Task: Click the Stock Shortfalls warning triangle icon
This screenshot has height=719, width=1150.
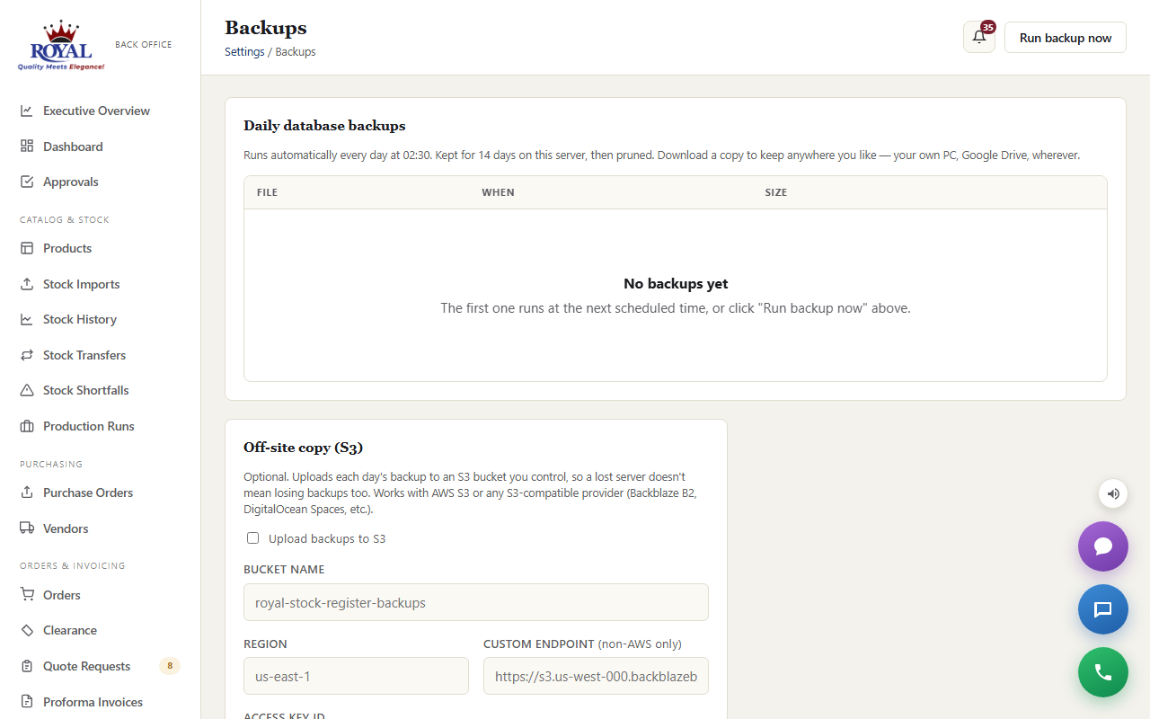Action: tap(27, 390)
